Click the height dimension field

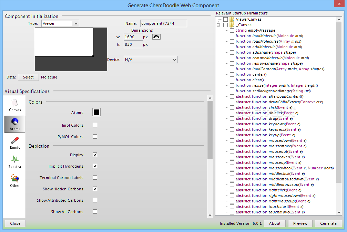coord(133,44)
